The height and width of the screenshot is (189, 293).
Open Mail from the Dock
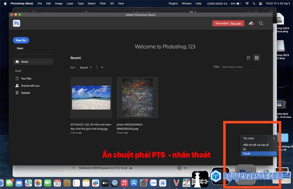pyautogui.click(x=19, y=183)
